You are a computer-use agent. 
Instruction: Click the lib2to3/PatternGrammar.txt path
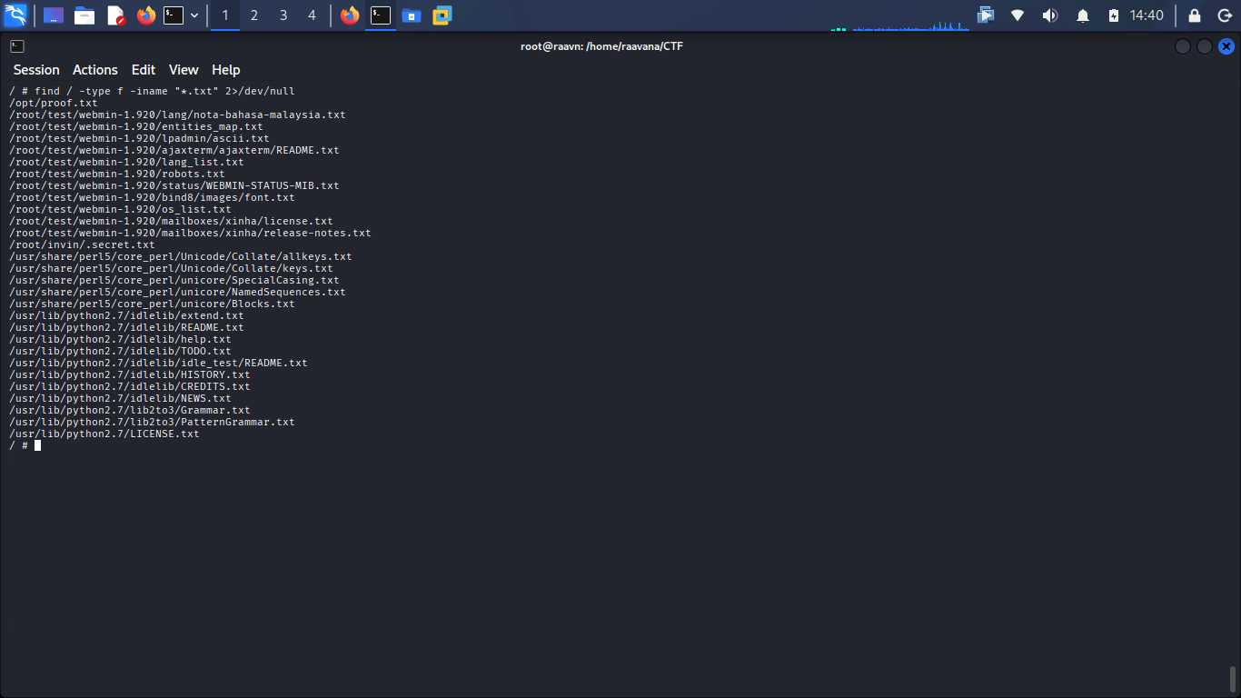pos(152,422)
